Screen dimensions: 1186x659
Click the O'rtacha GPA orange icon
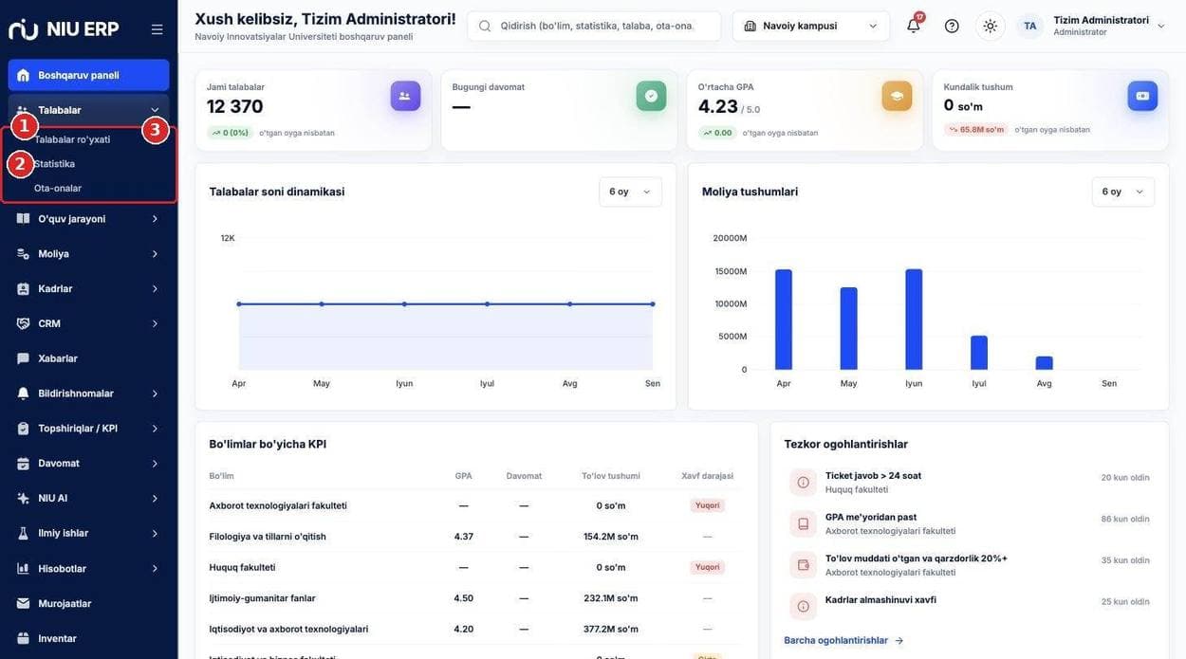click(897, 96)
